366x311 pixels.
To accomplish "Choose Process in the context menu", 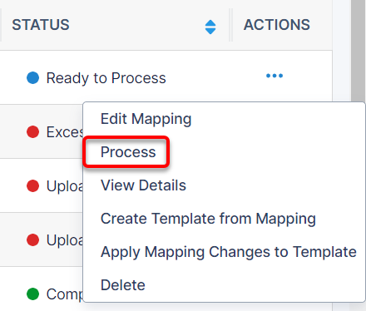I will tap(128, 152).
